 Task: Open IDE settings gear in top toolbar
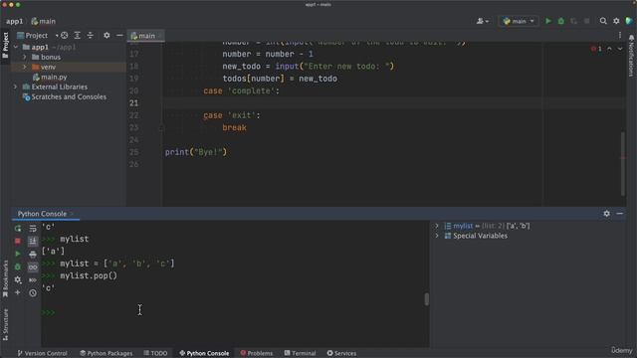(616, 21)
